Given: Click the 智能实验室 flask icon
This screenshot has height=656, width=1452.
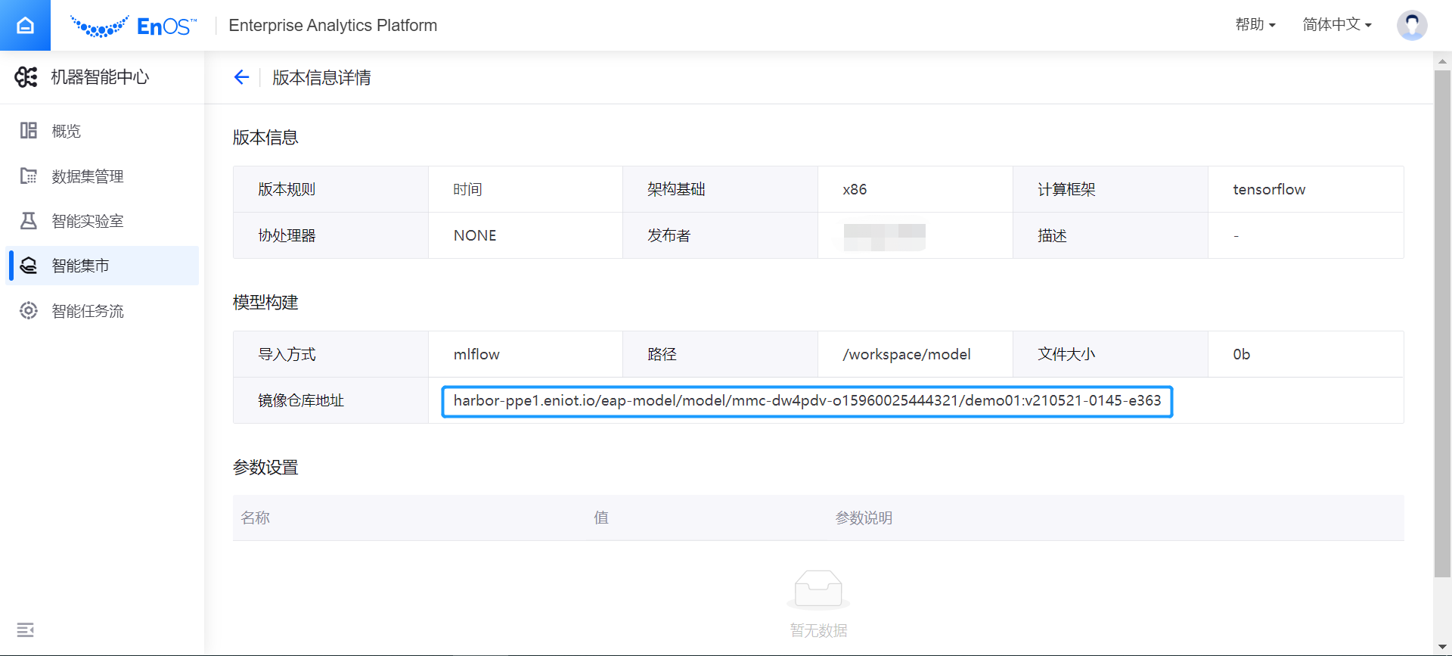Looking at the screenshot, I should pyautogui.click(x=29, y=221).
